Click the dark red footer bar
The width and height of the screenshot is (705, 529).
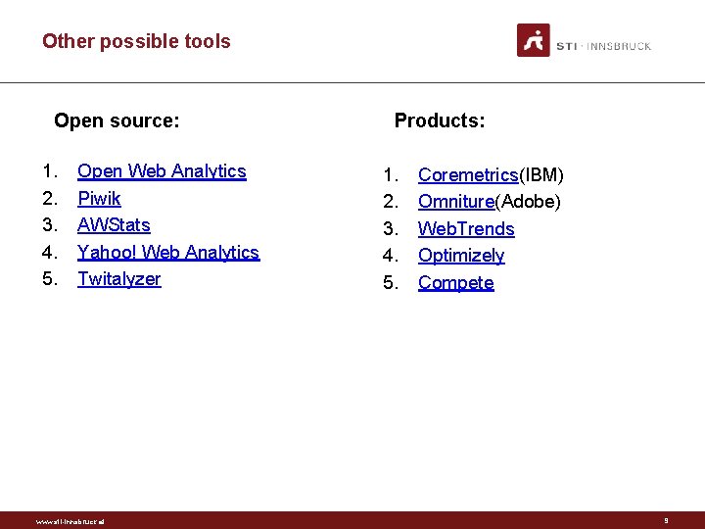[352, 520]
